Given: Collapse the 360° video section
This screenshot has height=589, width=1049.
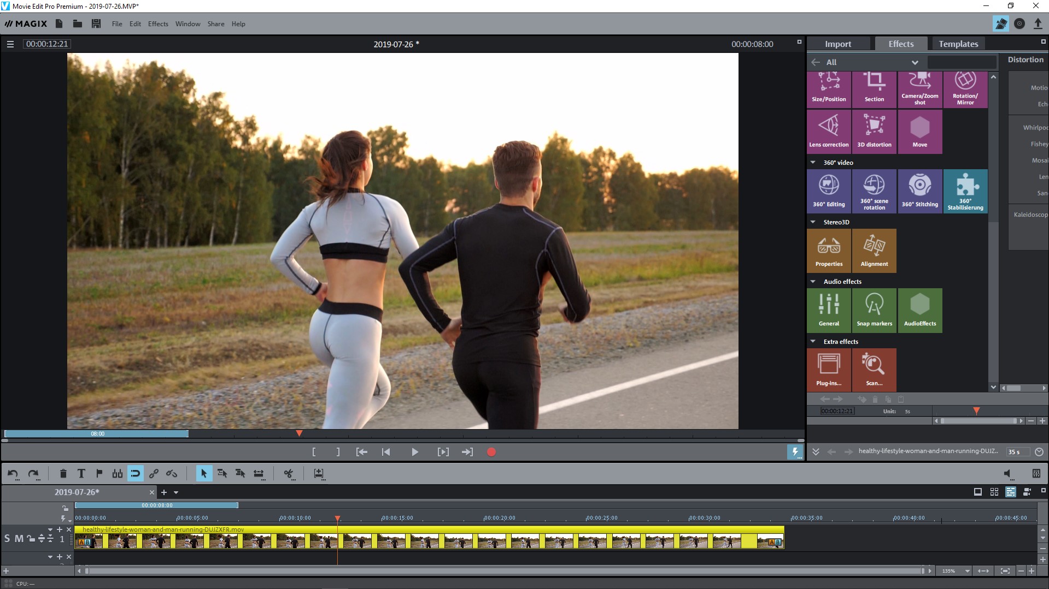Looking at the screenshot, I should click(813, 163).
